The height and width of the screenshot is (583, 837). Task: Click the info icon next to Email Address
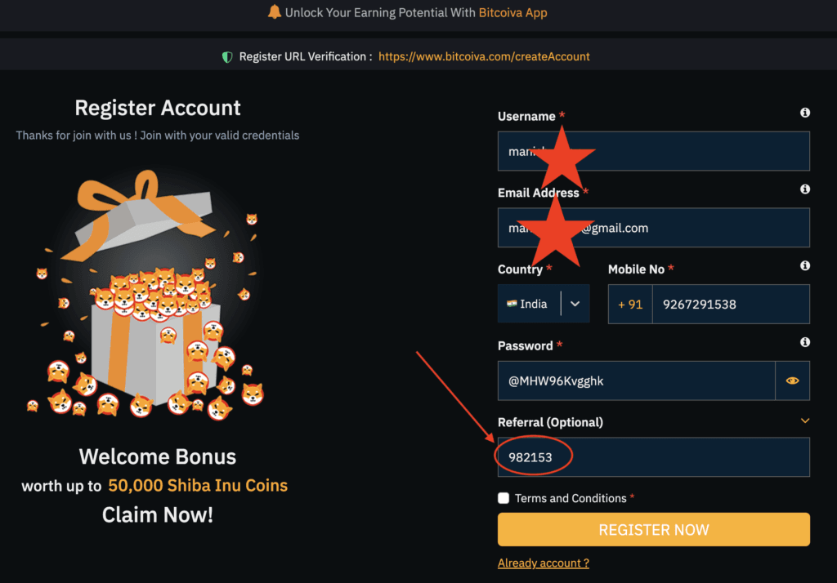tap(804, 189)
